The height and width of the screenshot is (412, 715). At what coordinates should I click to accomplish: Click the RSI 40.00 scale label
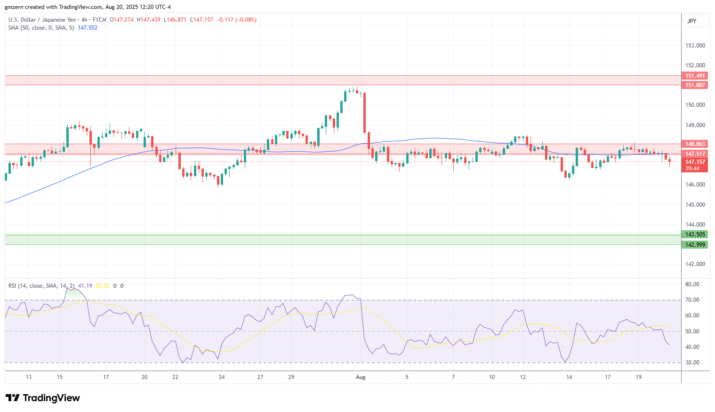click(692, 347)
